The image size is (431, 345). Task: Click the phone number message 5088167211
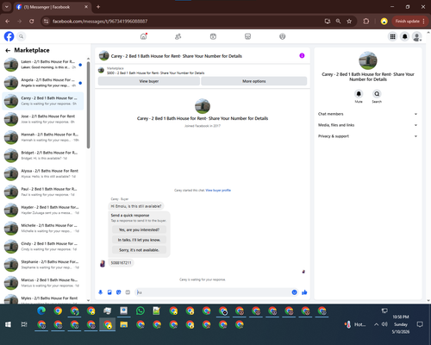pos(121,263)
